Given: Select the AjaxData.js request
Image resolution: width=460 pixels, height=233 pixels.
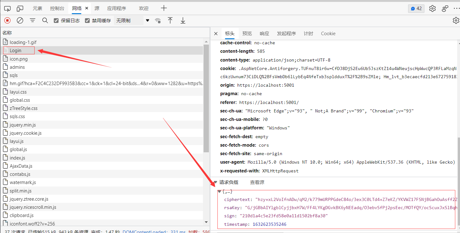Looking at the screenshot, I should [x=102, y=166].
